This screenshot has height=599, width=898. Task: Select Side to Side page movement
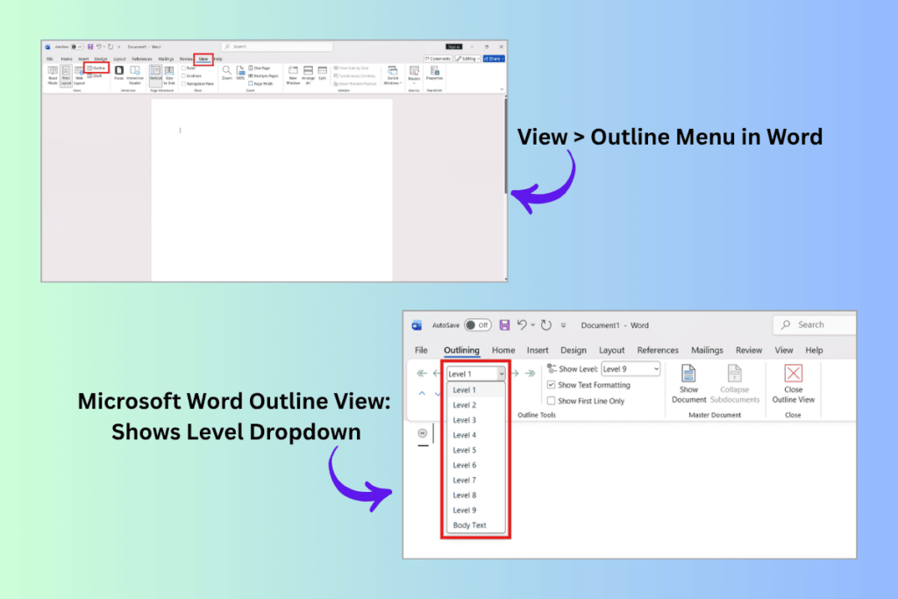click(169, 75)
